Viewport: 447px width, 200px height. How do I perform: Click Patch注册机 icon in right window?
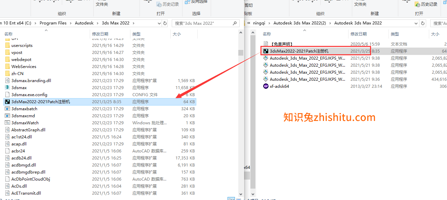266,51
